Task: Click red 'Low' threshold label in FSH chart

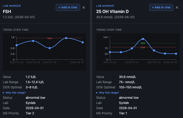Action: [x=49, y=38]
